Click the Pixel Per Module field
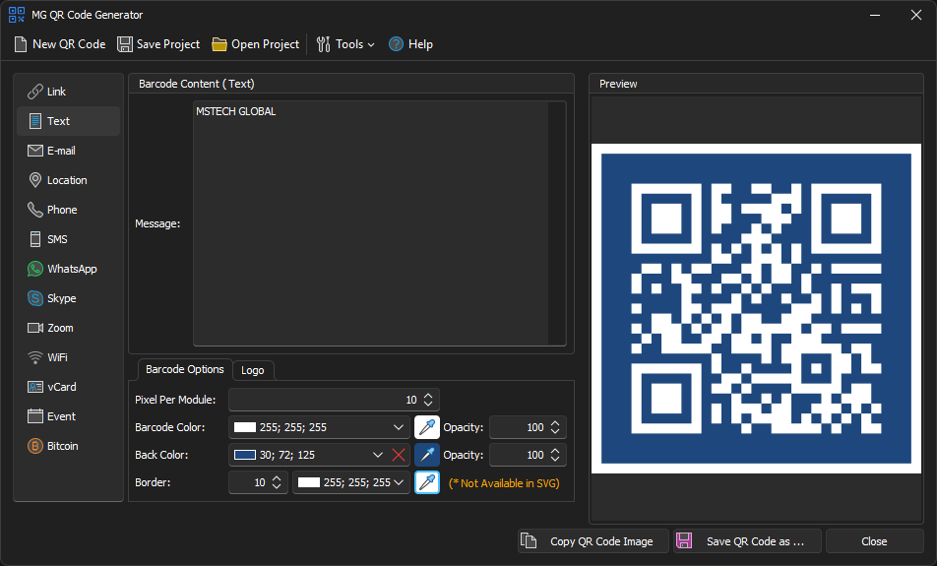The height and width of the screenshot is (566, 937). point(334,400)
